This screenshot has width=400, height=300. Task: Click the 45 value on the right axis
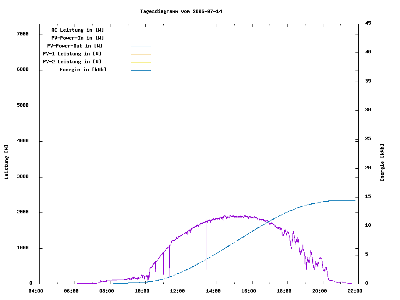coord(368,23)
